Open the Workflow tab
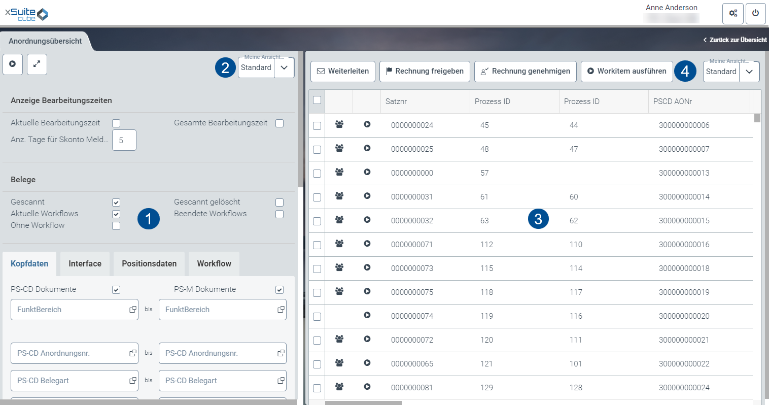Image resolution: width=769 pixels, height=405 pixels. (x=214, y=264)
